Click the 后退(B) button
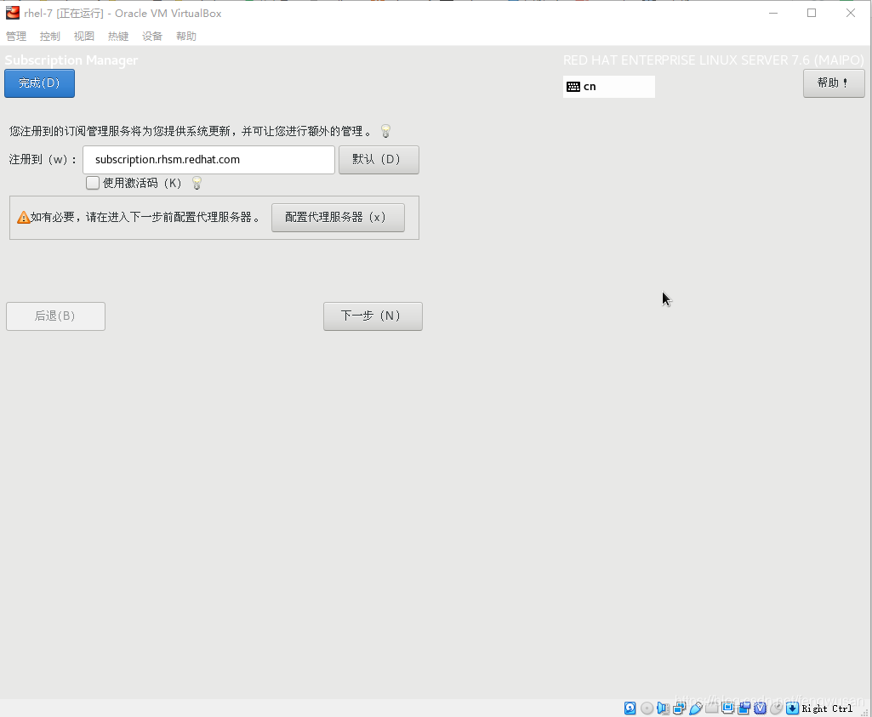 (55, 316)
